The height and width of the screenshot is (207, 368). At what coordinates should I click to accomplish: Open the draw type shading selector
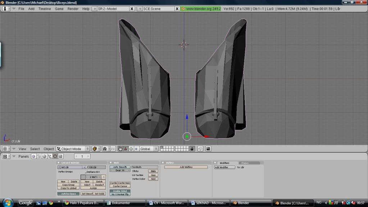tap(96, 149)
